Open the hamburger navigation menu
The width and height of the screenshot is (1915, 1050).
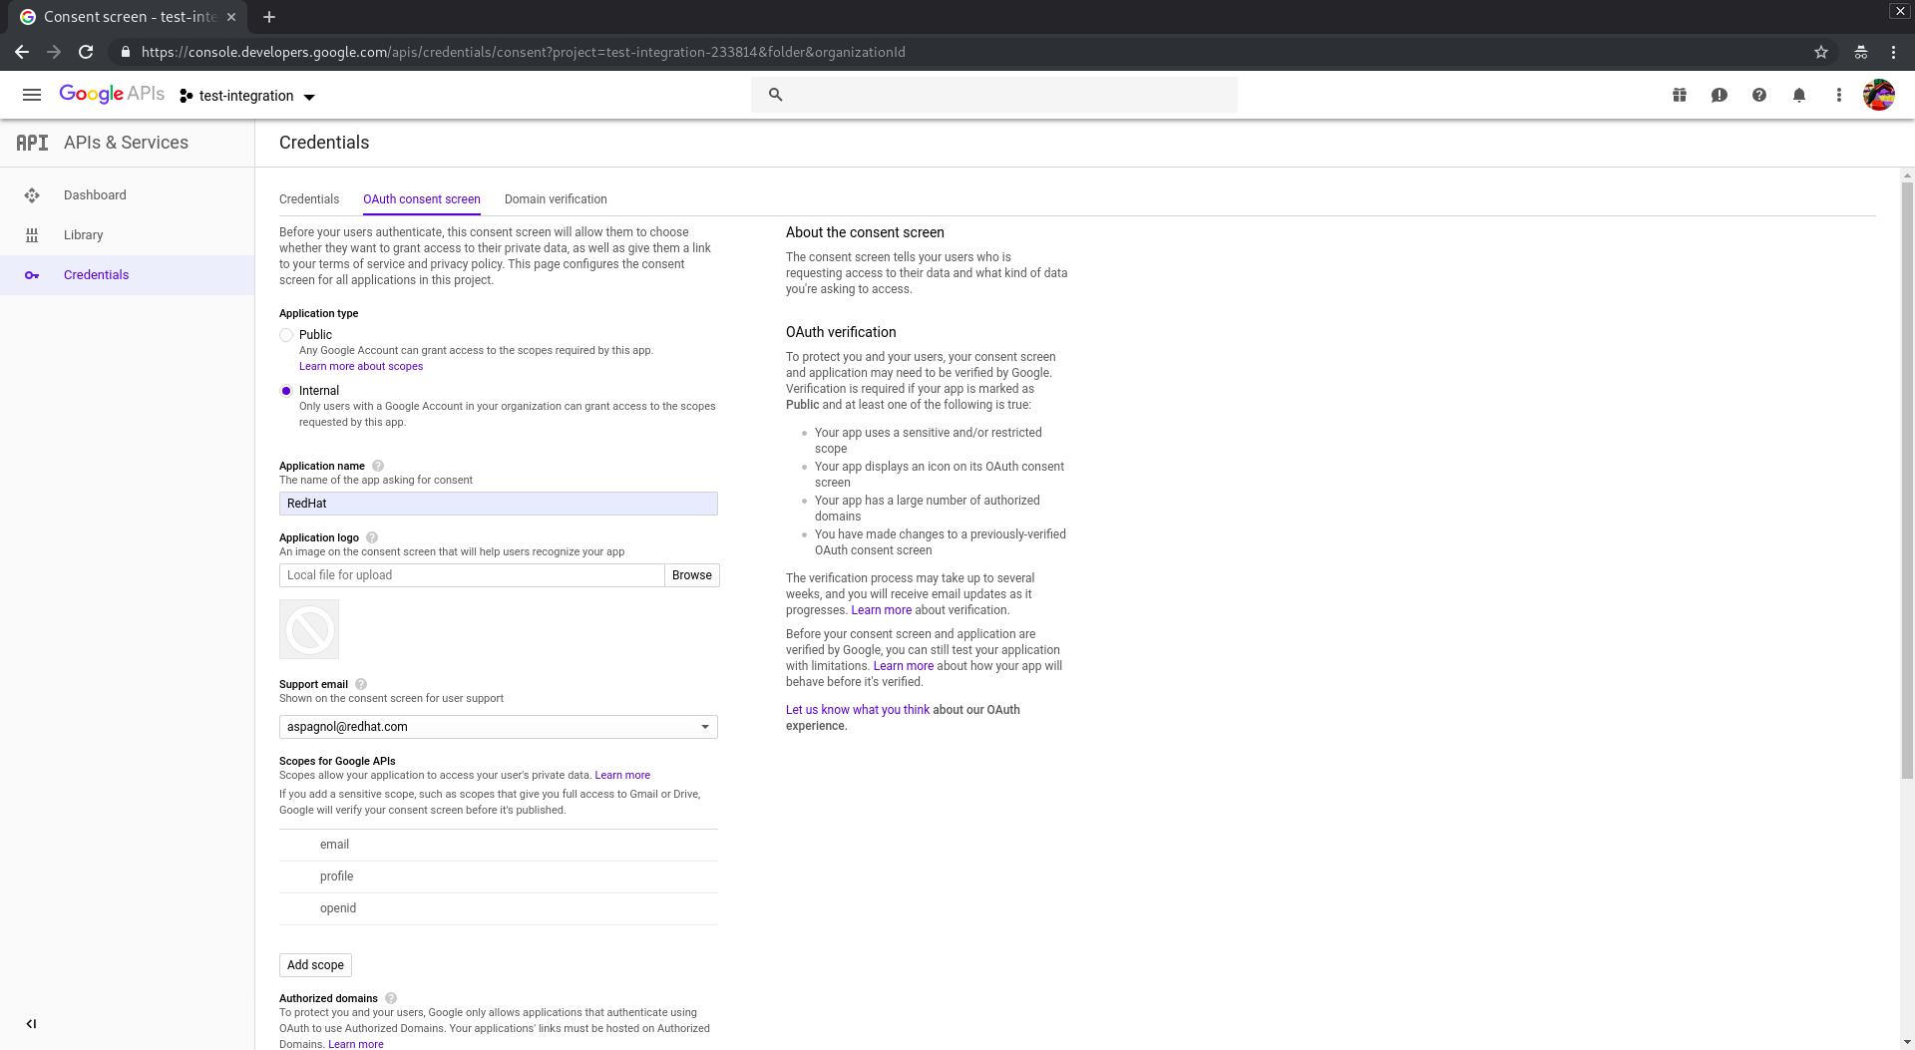[x=32, y=95]
